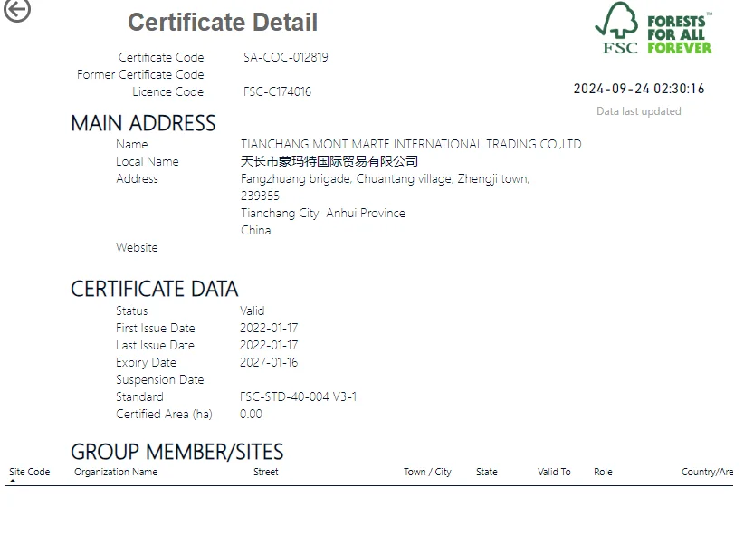Sort by the Site Code column
744x554 pixels.
tap(30, 472)
